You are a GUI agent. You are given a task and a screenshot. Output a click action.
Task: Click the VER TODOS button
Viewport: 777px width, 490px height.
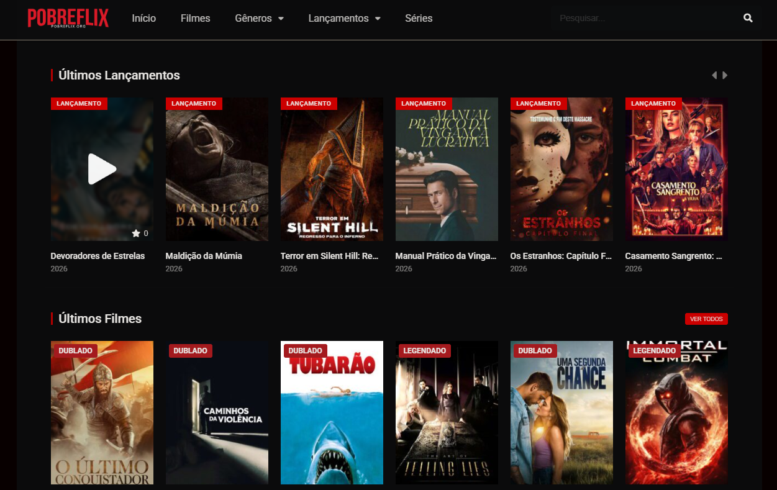click(x=706, y=319)
